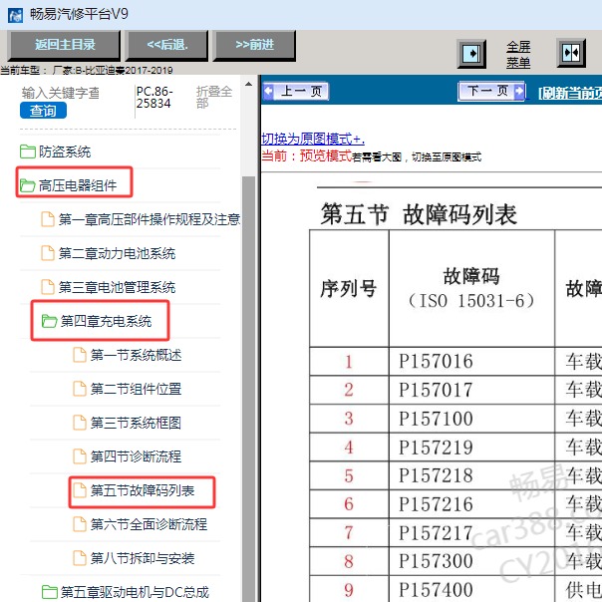
Task: Open 第一章高压部件操作规程及注意 document
Action: 149,219
